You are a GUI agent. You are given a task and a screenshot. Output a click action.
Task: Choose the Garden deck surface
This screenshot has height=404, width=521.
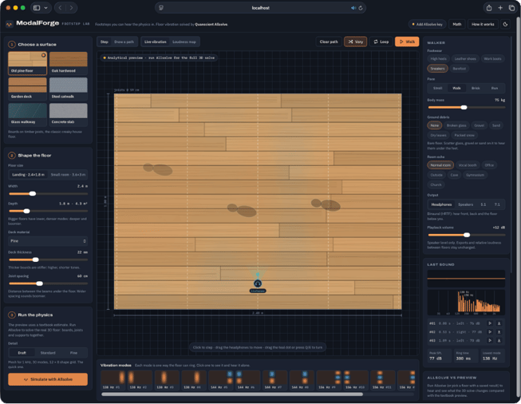tap(27, 89)
